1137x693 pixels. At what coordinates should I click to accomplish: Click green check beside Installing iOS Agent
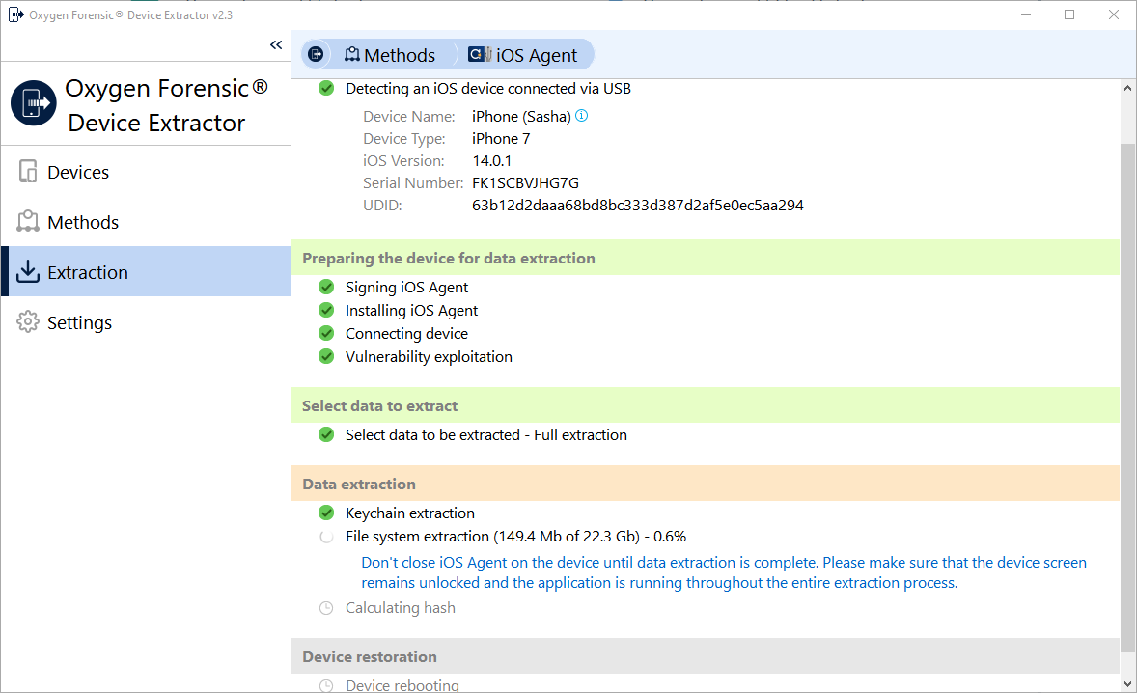coord(326,310)
